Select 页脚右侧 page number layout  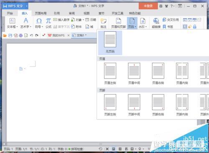click(x=158, y=105)
